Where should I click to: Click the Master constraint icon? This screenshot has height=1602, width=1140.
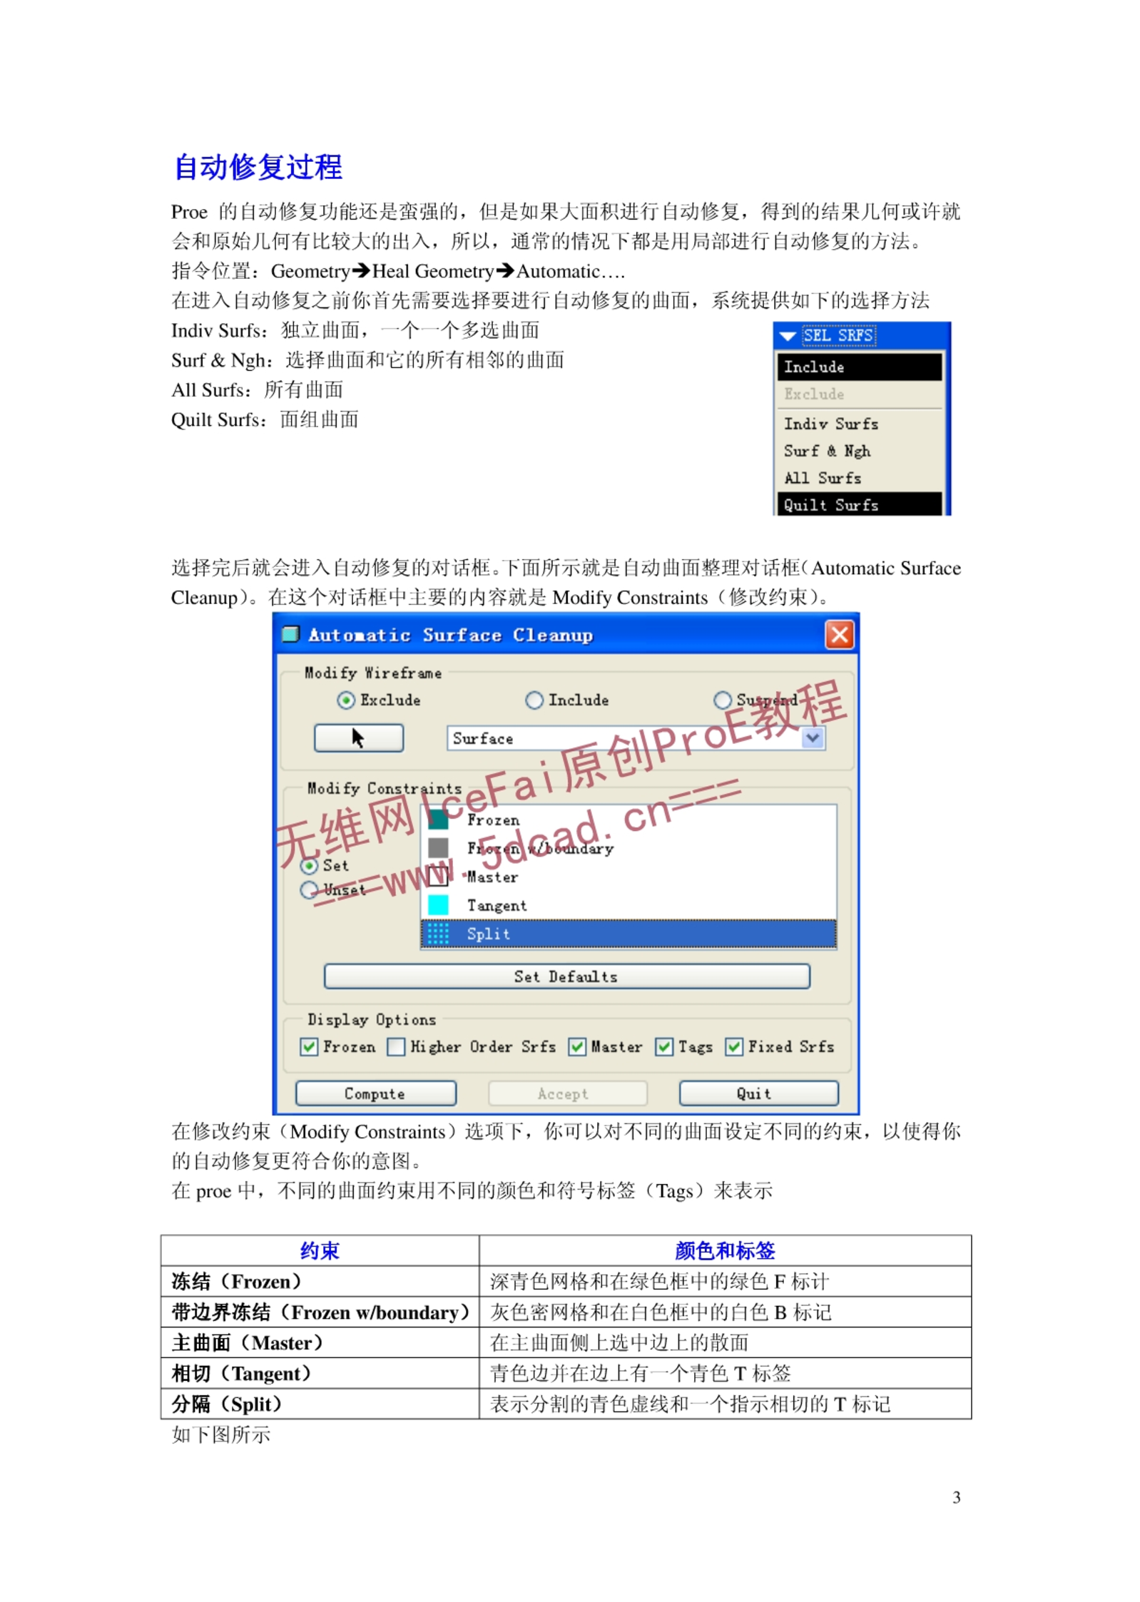(x=438, y=876)
